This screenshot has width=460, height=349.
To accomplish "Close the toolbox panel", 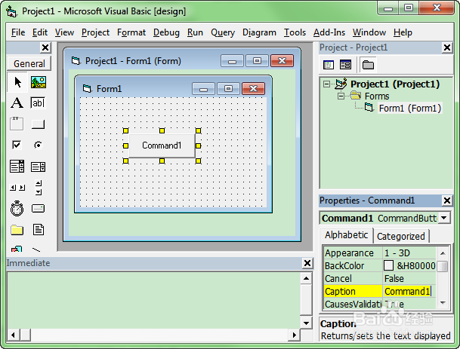I will [x=45, y=47].
